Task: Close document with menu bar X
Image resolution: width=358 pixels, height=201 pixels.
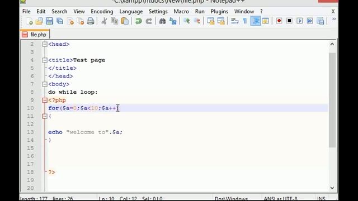Action: tap(333, 11)
